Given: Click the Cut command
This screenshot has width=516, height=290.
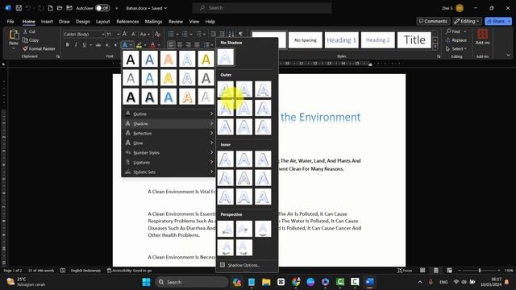Looking at the screenshot, I should tap(29, 31).
